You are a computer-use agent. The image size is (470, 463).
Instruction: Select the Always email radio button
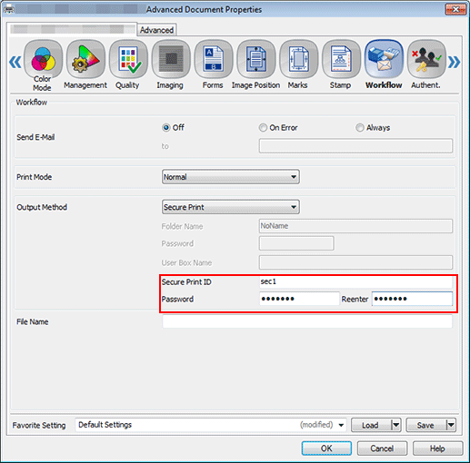coord(360,128)
